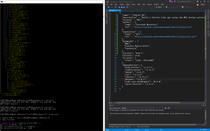Open the File menu
The height and width of the screenshot is (131, 210).
click(x=107, y=5)
